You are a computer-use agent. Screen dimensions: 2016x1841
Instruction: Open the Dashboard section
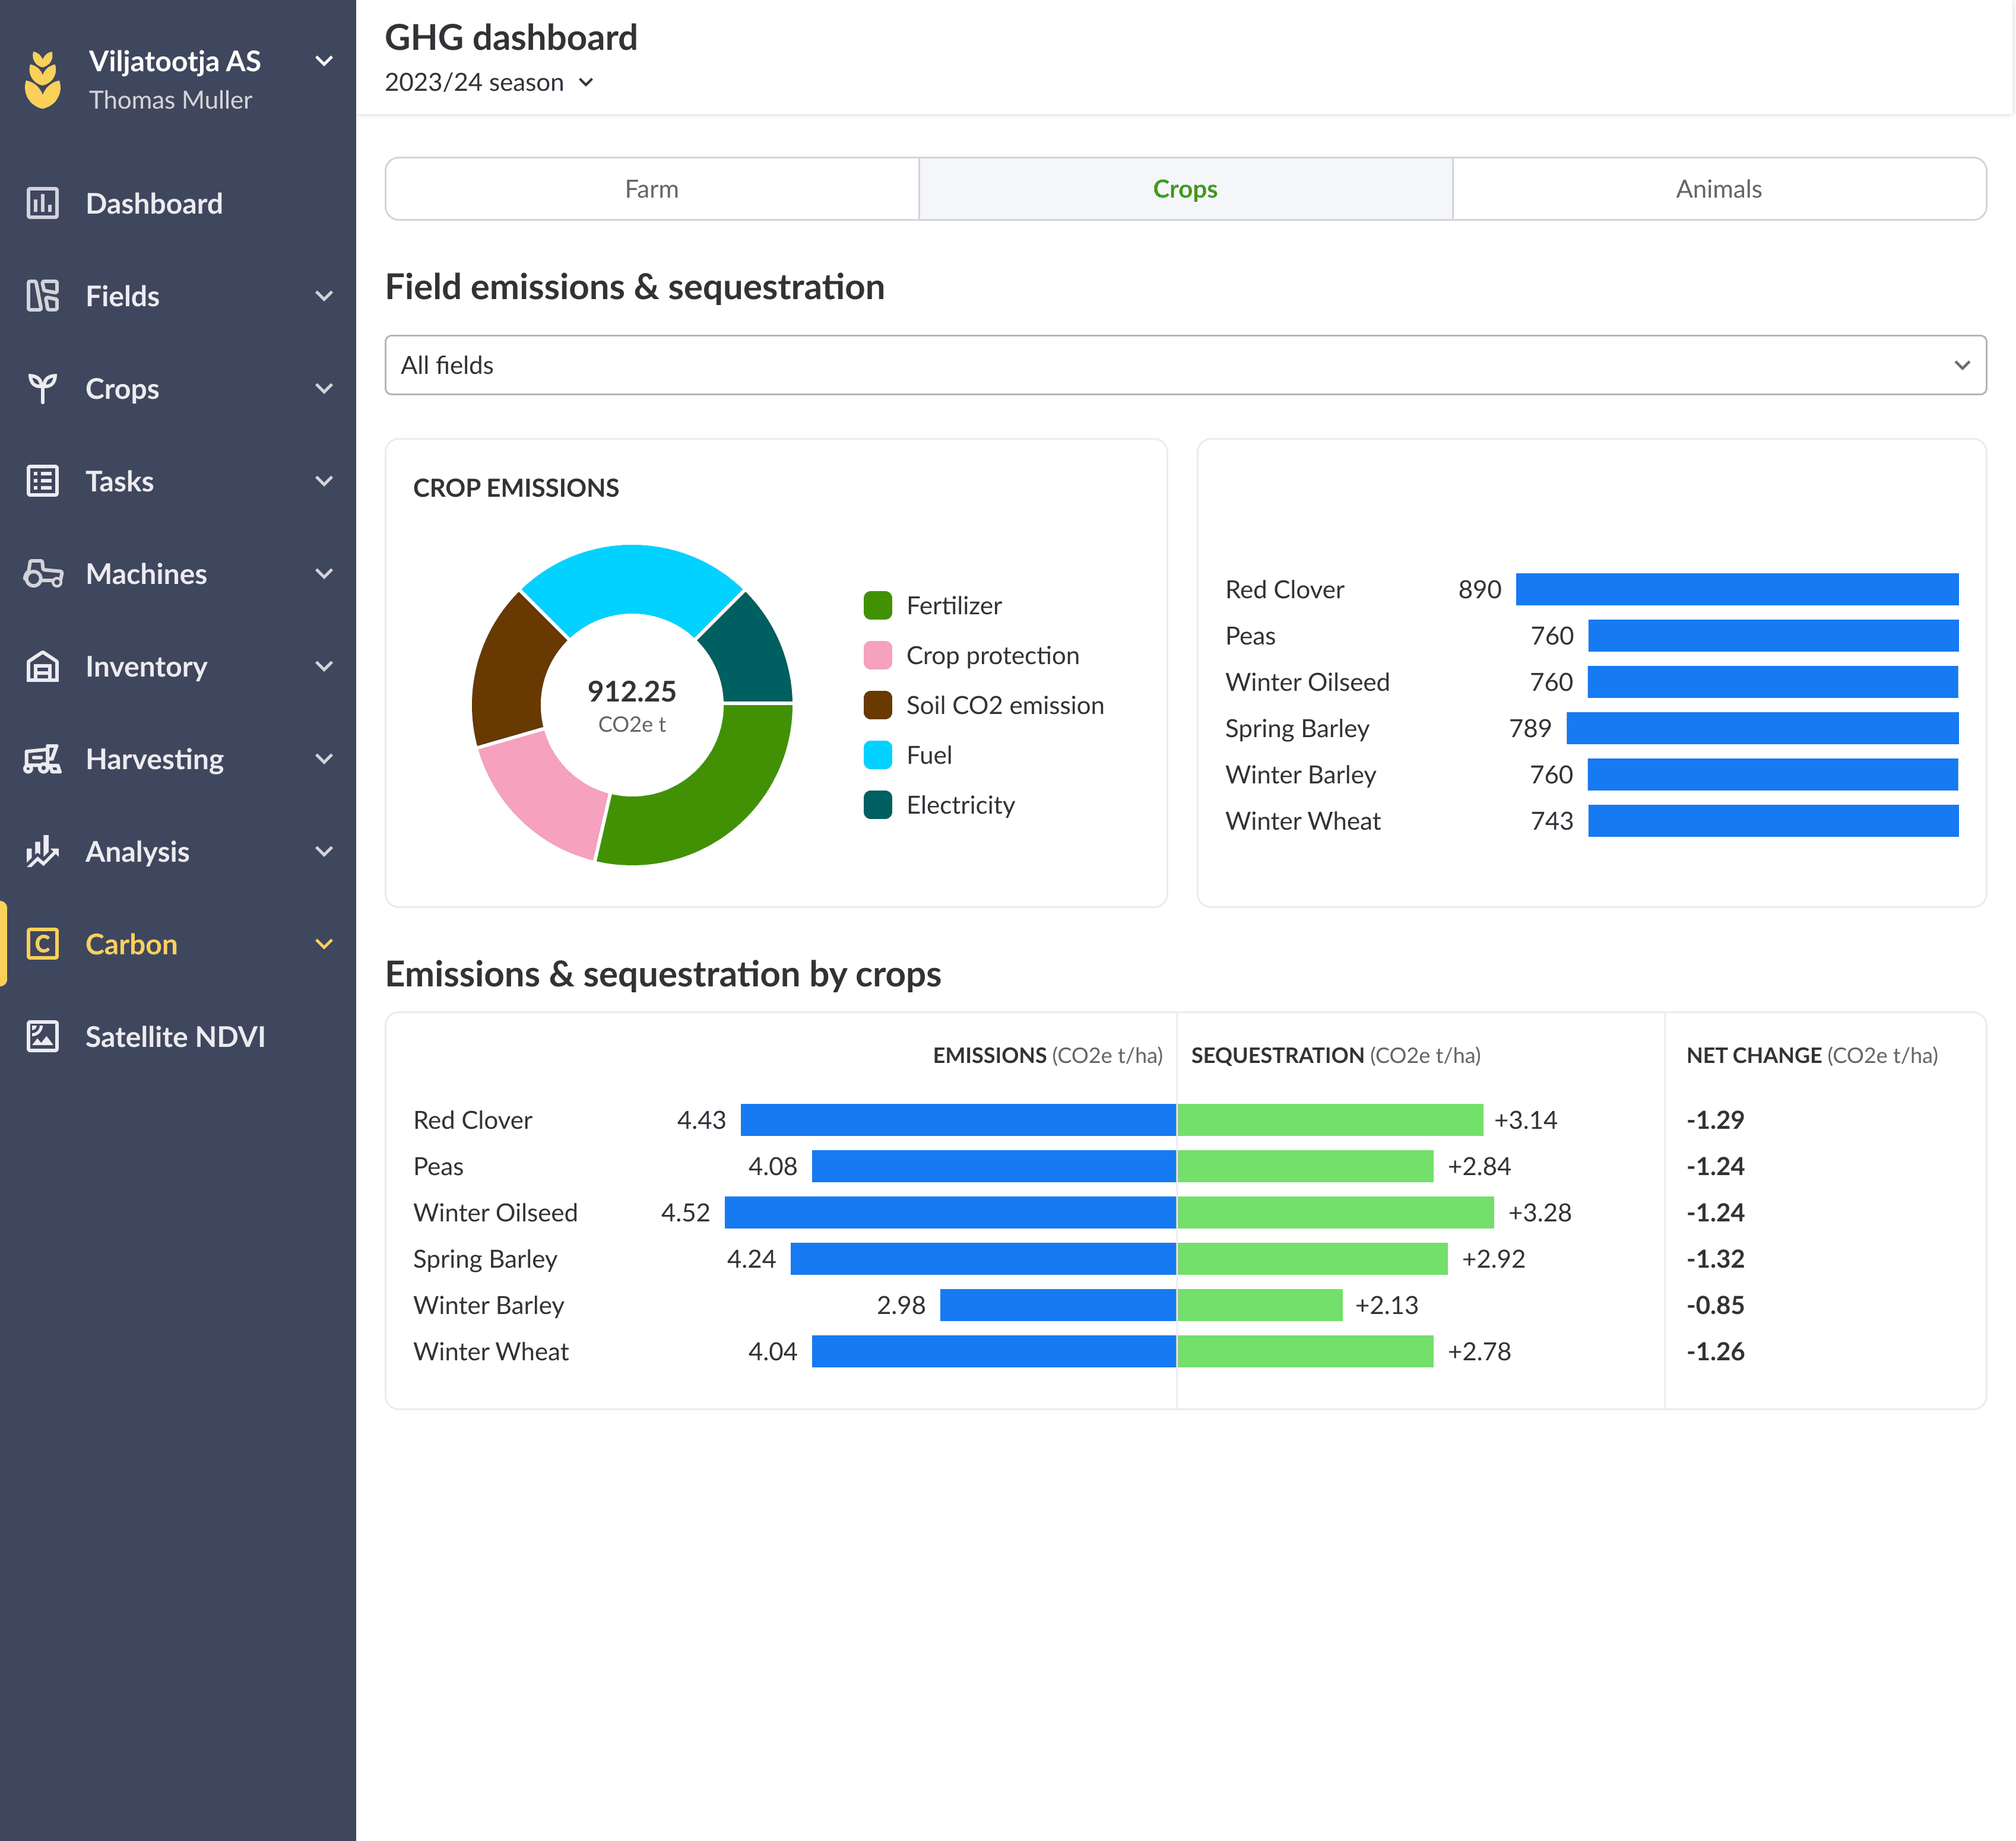(154, 203)
